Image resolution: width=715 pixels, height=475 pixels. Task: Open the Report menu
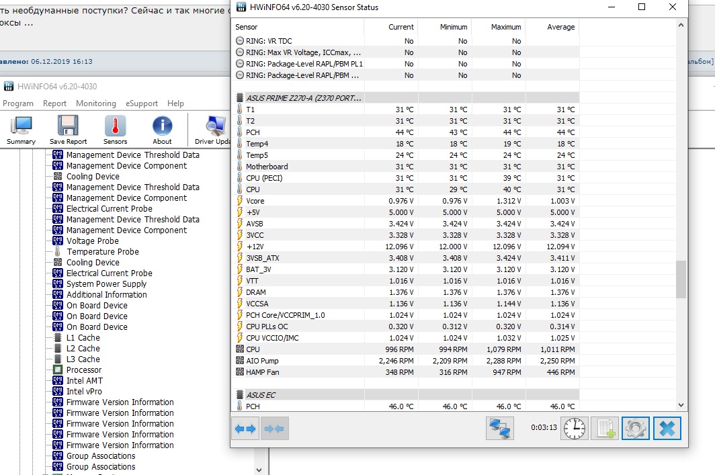pos(54,103)
